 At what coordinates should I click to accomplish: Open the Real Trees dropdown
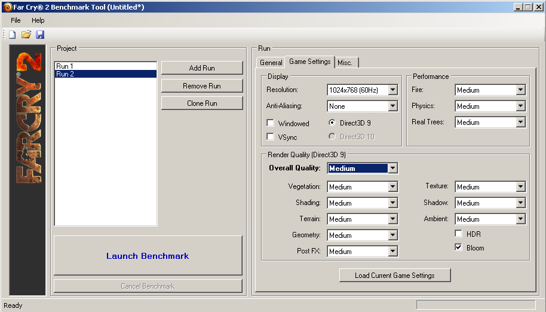(490, 122)
